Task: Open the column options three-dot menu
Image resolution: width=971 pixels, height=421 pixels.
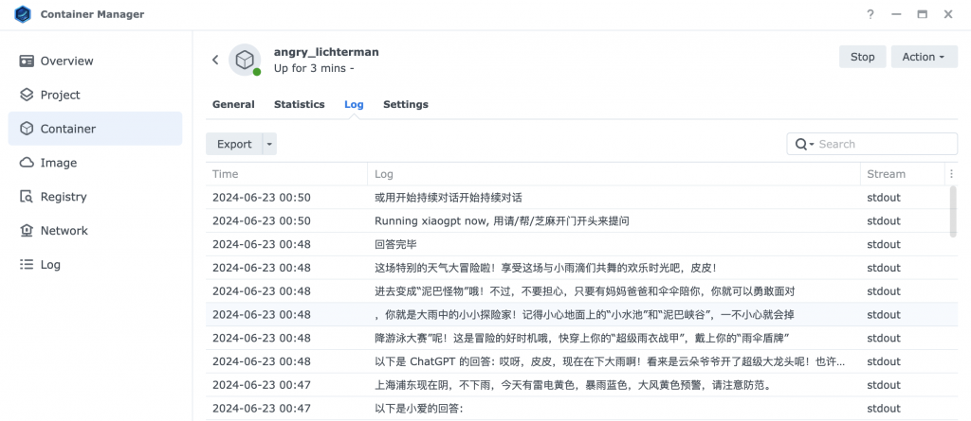Action: pyautogui.click(x=951, y=174)
